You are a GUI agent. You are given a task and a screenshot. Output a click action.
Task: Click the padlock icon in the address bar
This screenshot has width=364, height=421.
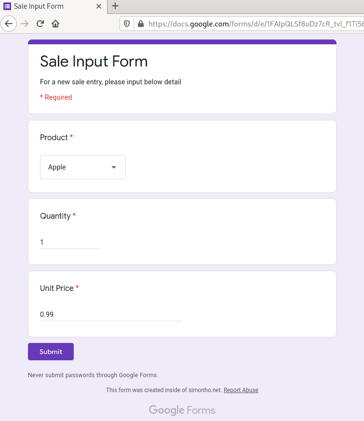[140, 23]
